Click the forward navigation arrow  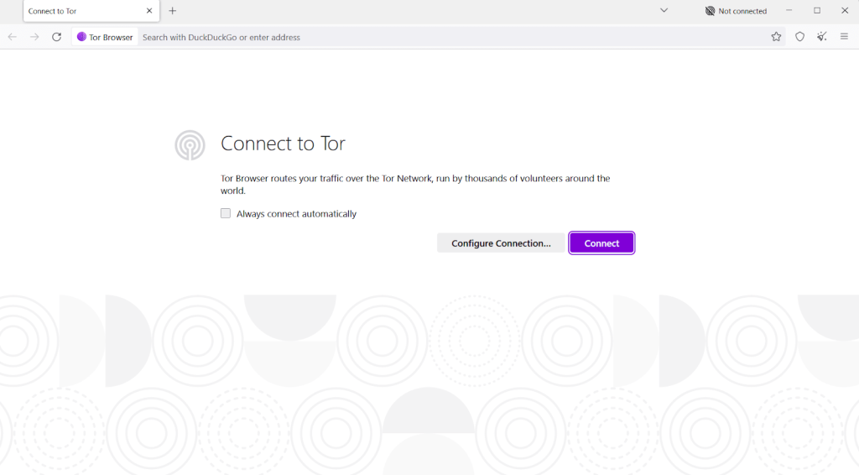[x=34, y=37]
